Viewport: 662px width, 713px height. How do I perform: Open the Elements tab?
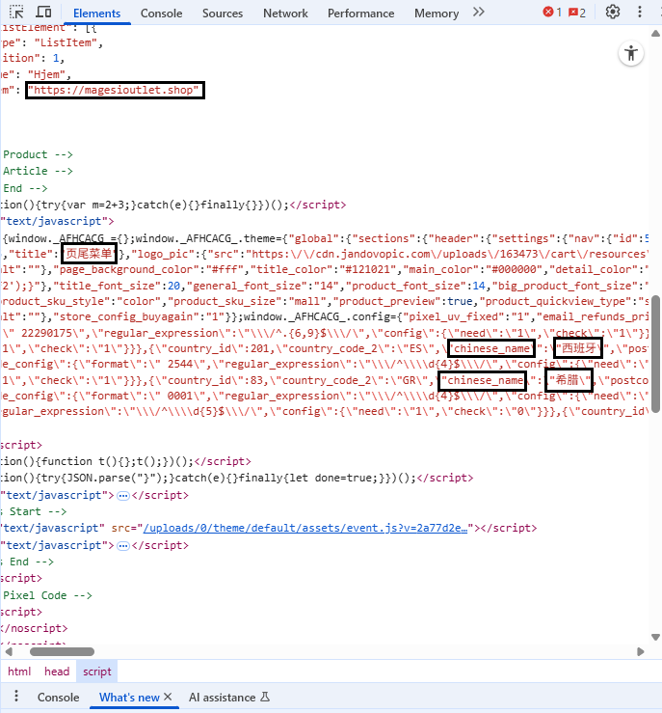[x=96, y=14]
